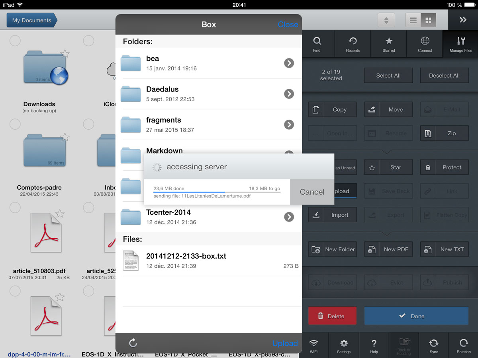The height and width of the screenshot is (358, 478).
Task: Open the fragments folder chevron
Action: [289, 125]
